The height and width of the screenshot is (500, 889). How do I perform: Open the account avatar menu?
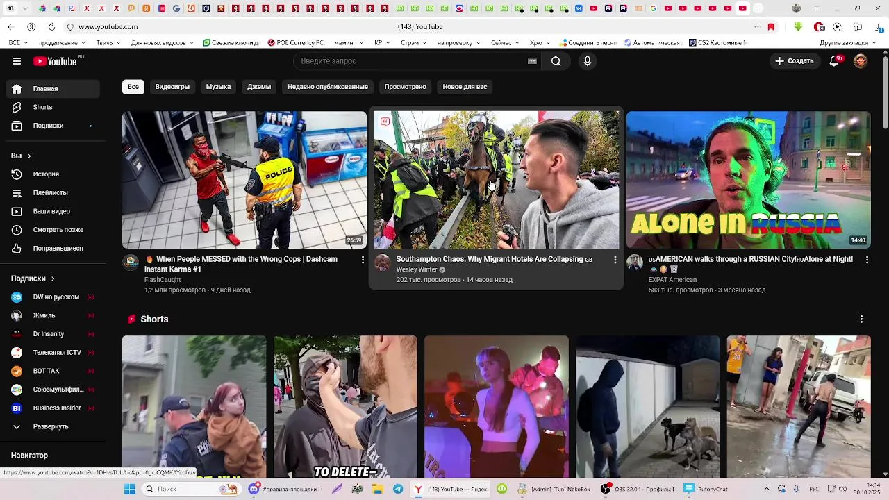point(861,61)
